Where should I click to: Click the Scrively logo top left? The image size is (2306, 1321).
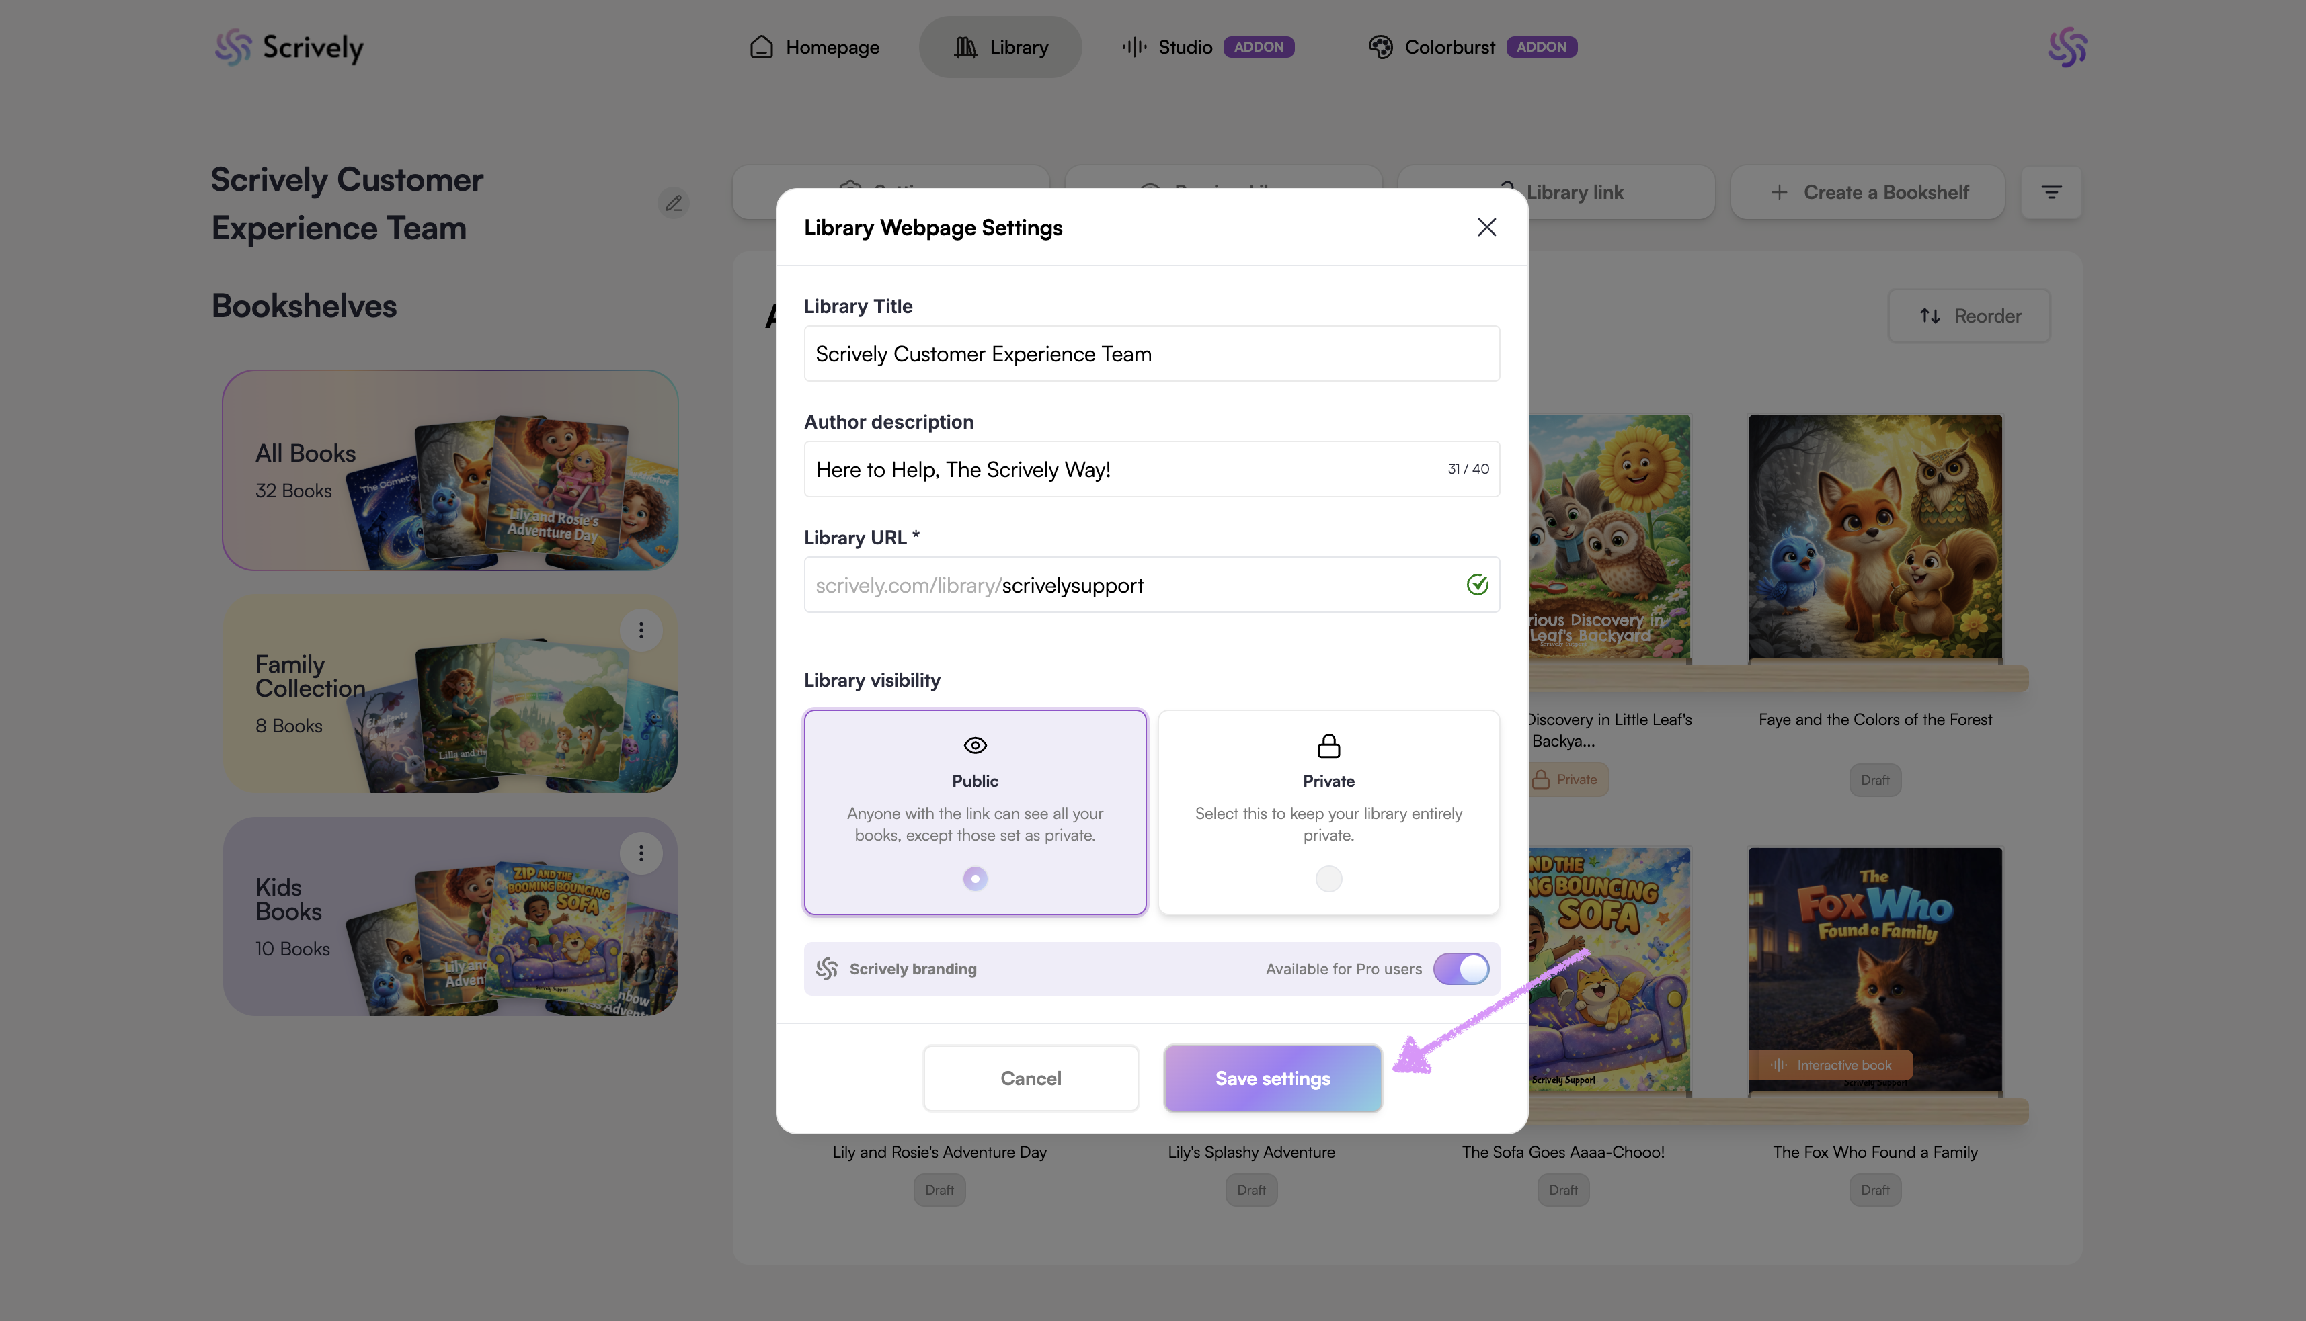point(288,47)
